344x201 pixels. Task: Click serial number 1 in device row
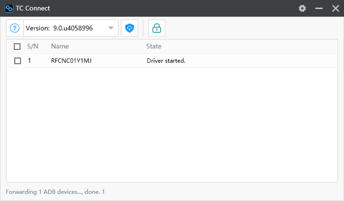(30, 60)
